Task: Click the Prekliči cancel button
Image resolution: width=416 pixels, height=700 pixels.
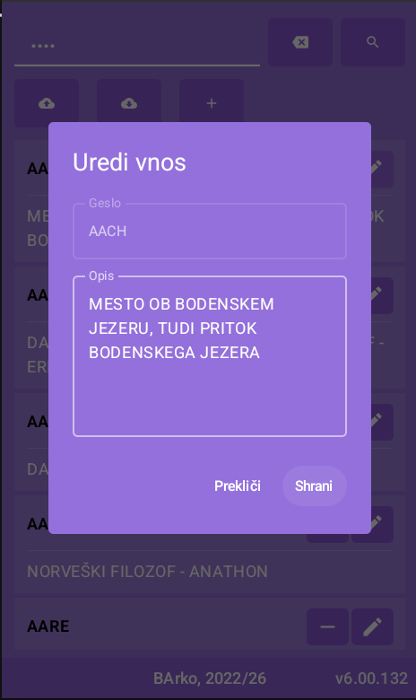Action: point(238,486)
